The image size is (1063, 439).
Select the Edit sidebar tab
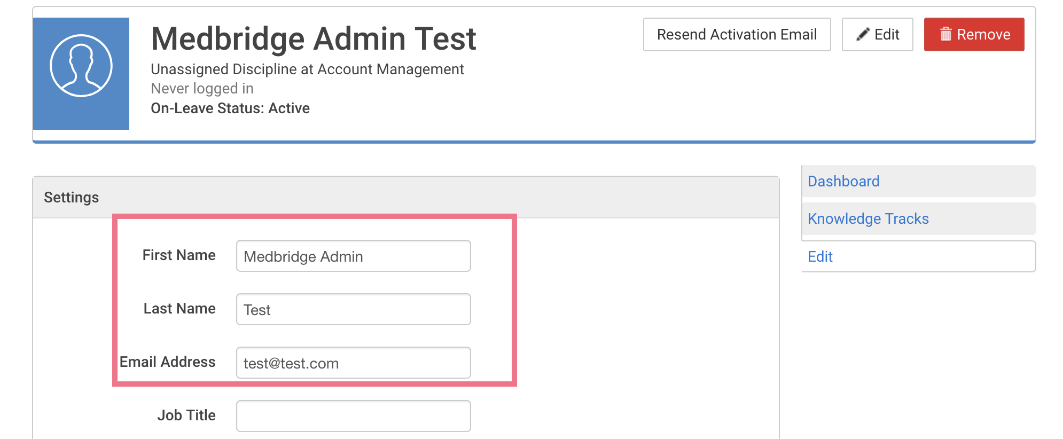pos(918,256)
